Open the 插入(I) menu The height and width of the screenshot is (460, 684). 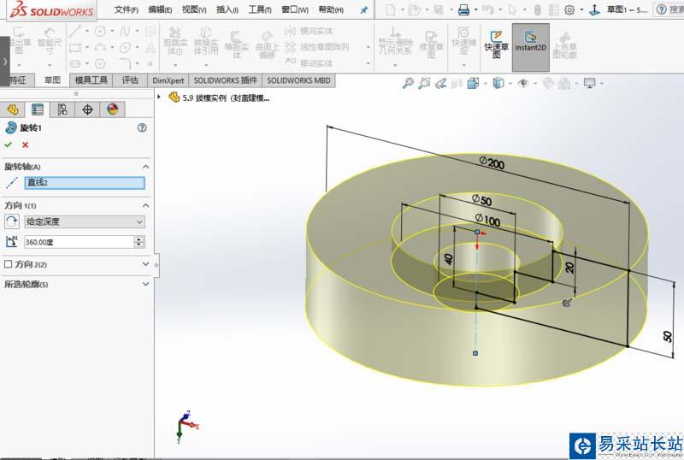227,9
